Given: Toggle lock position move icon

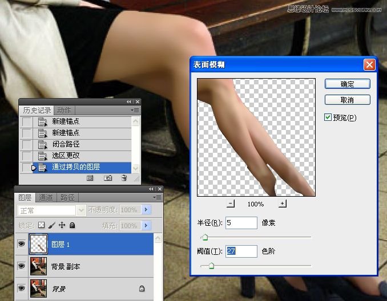Looking at the screenshot, I should click(x=62, y=225).
